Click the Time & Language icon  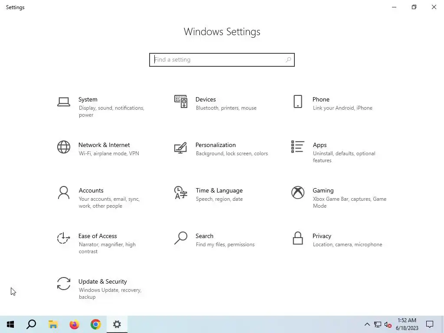tap(181, 193)
